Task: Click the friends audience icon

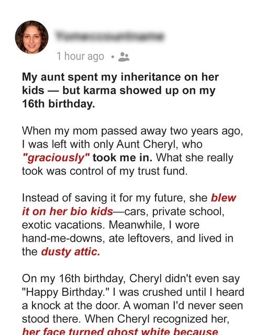Action: (x=124, y=57)
